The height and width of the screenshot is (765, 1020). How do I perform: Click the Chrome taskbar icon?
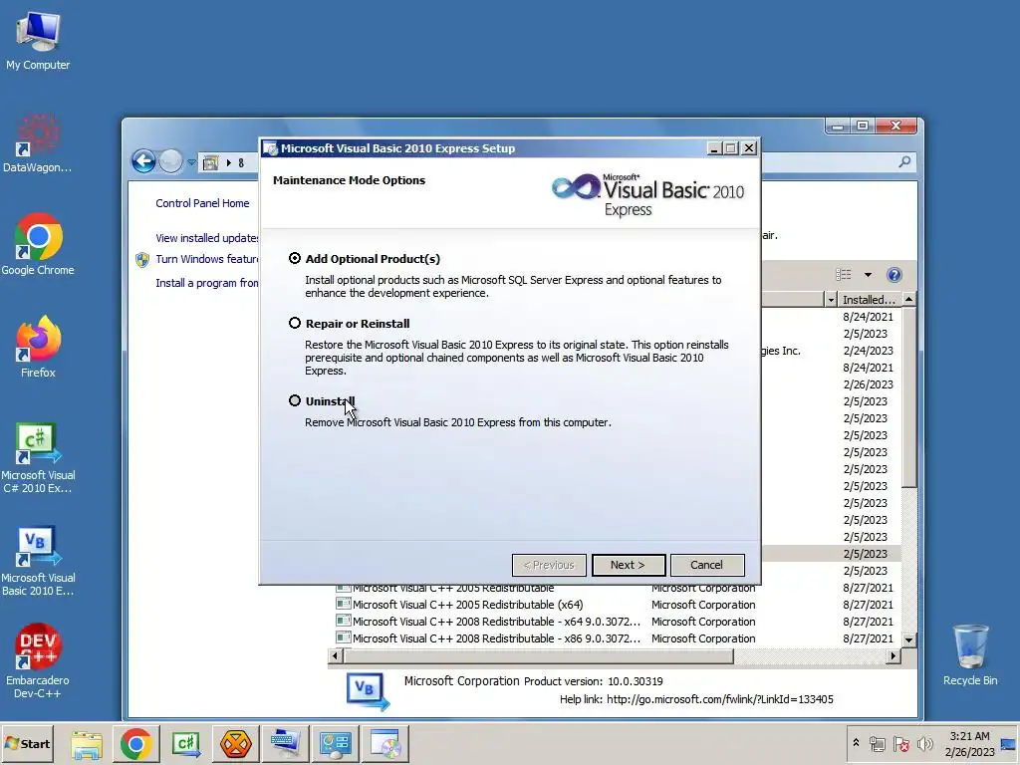(x=135, y=743)
